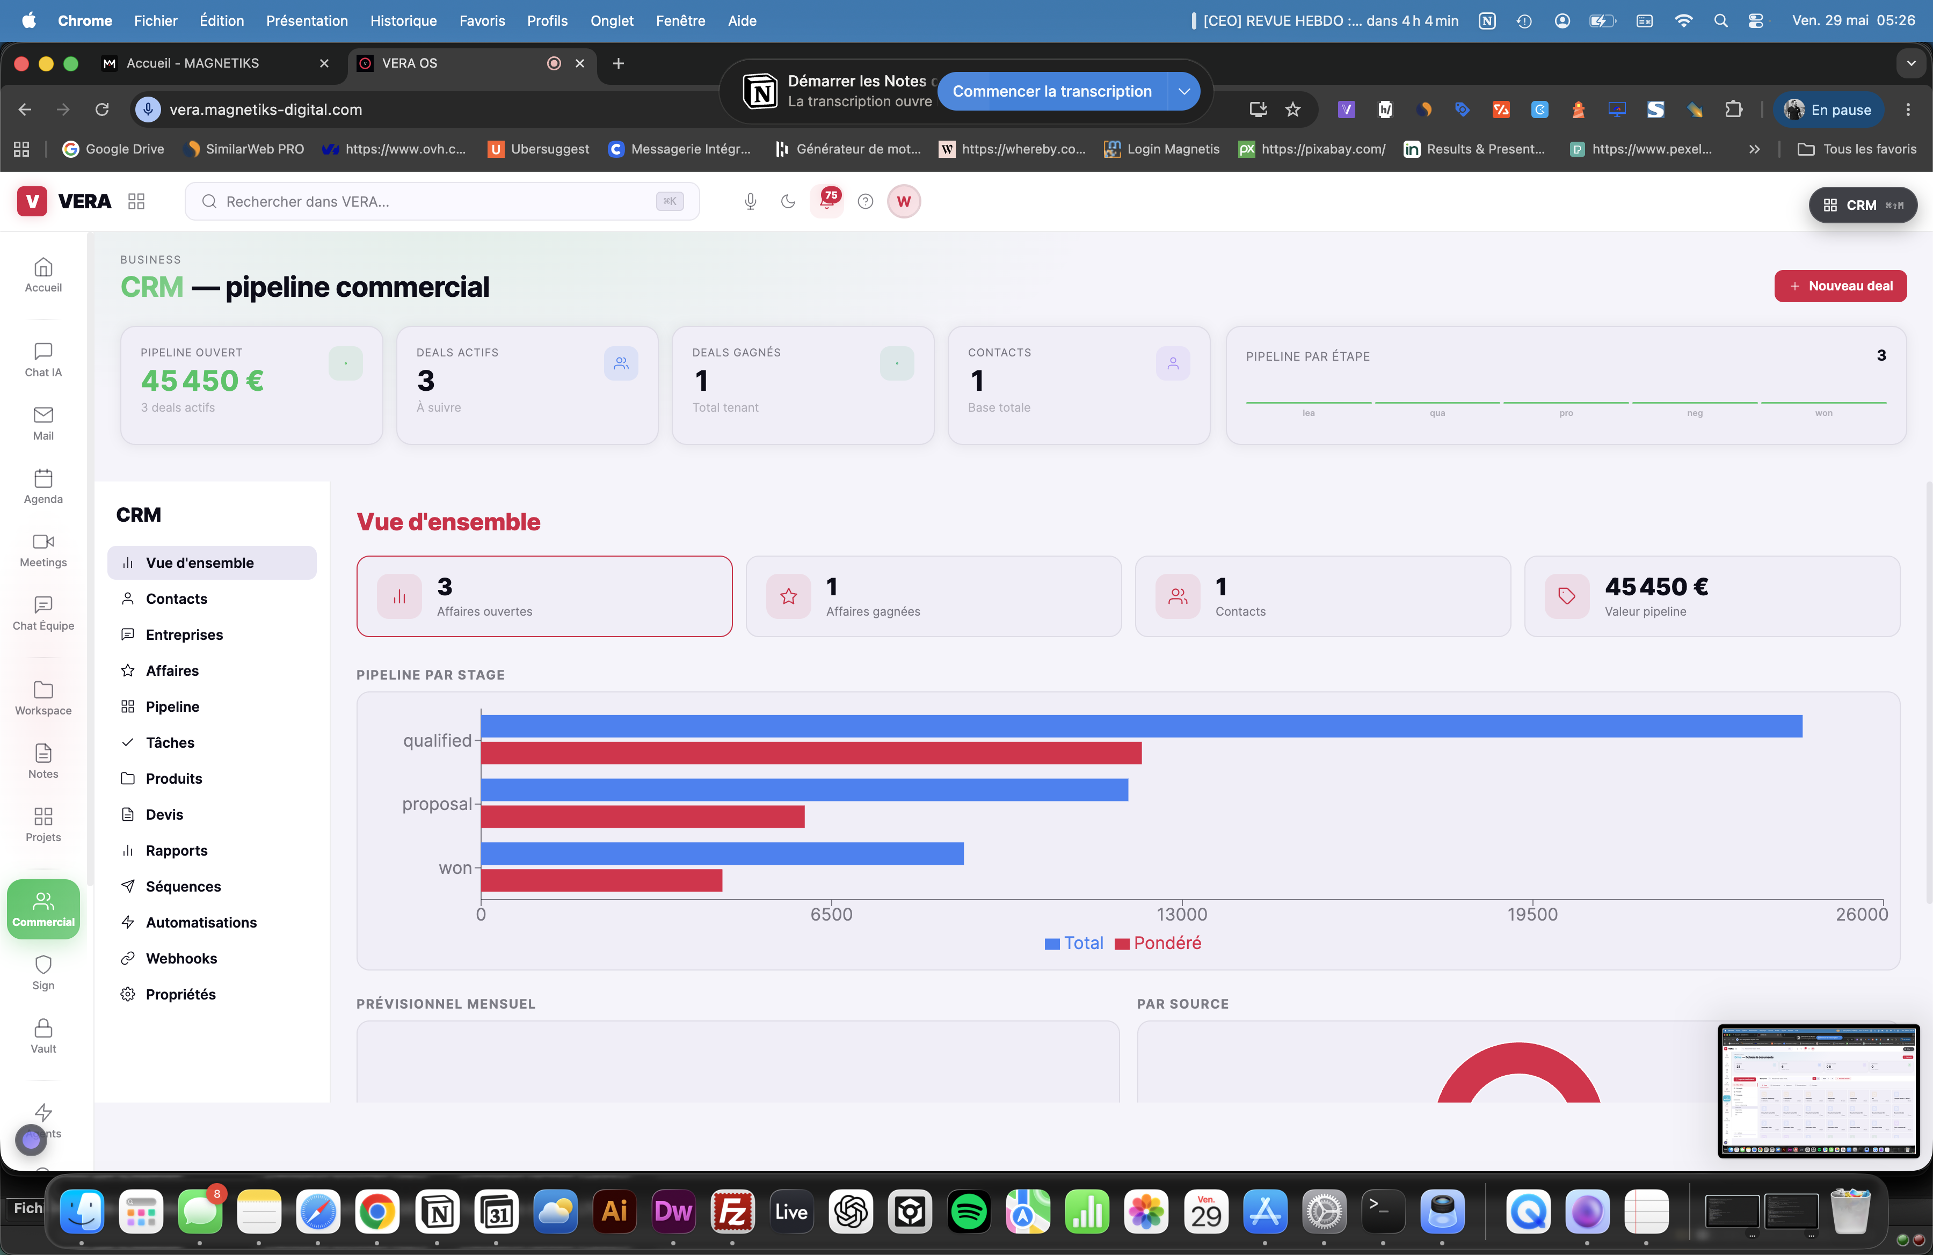Click the VERA apps grid icon
The height and width of the screenshot is (1255, 1933).
pos(136,201)
